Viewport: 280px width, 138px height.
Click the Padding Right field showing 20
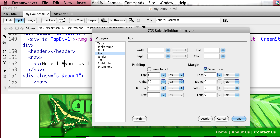pos(154,82)
